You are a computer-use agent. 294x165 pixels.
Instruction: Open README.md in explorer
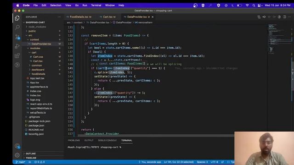point(36,130)
